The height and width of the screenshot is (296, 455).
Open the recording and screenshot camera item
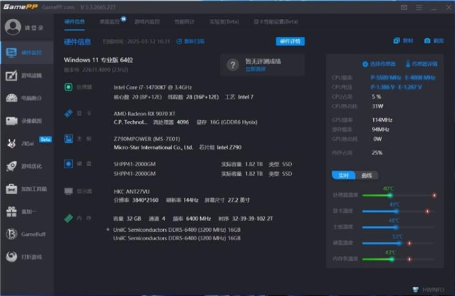24,121
